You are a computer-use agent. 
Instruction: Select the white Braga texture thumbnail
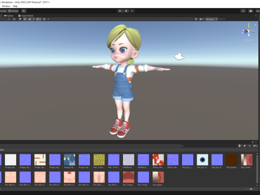(x=10, y=160)
